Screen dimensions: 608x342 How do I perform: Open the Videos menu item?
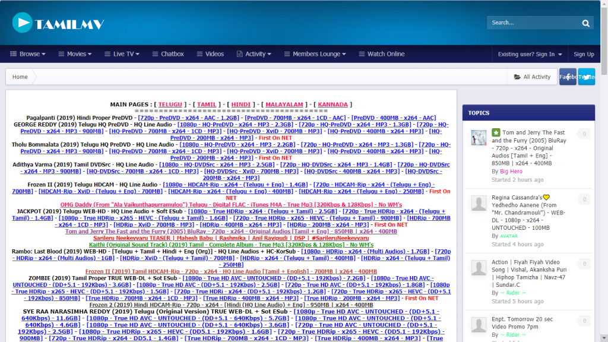coord(211,54)
